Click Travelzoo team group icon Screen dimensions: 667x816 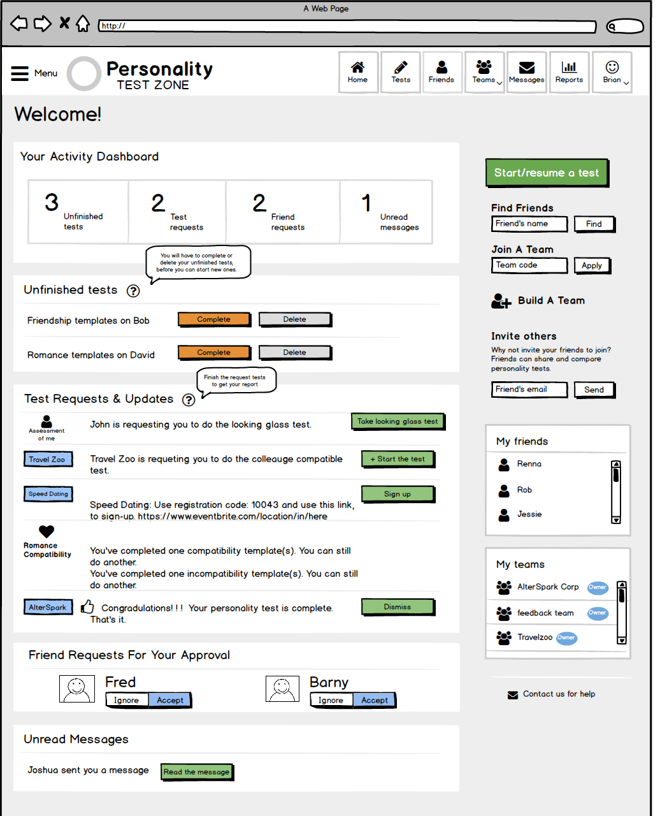pos(504,637)
